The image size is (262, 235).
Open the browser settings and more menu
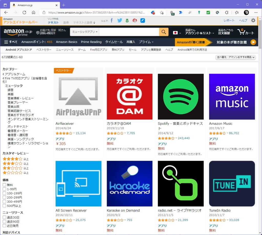[x=256, y=13]
